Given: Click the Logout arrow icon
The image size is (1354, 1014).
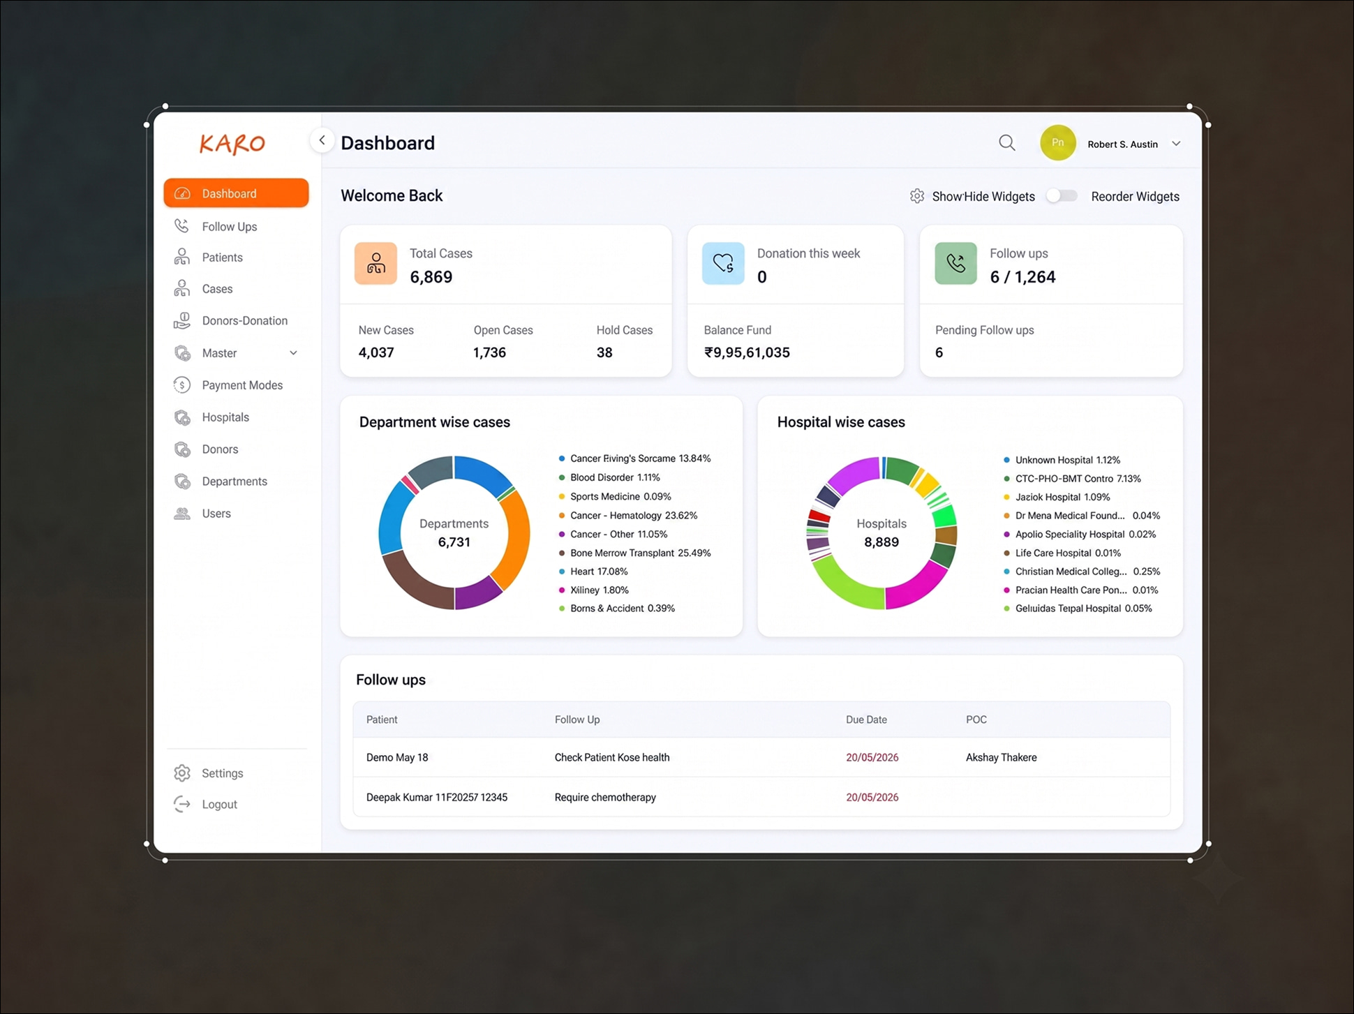Looking at the screenshot, I should click(182, 804).
